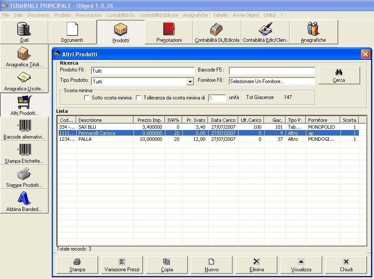Select Altri Prodotti shopping cart icon
The width and height of the screenshot is (374, 279).
point(24,105)
